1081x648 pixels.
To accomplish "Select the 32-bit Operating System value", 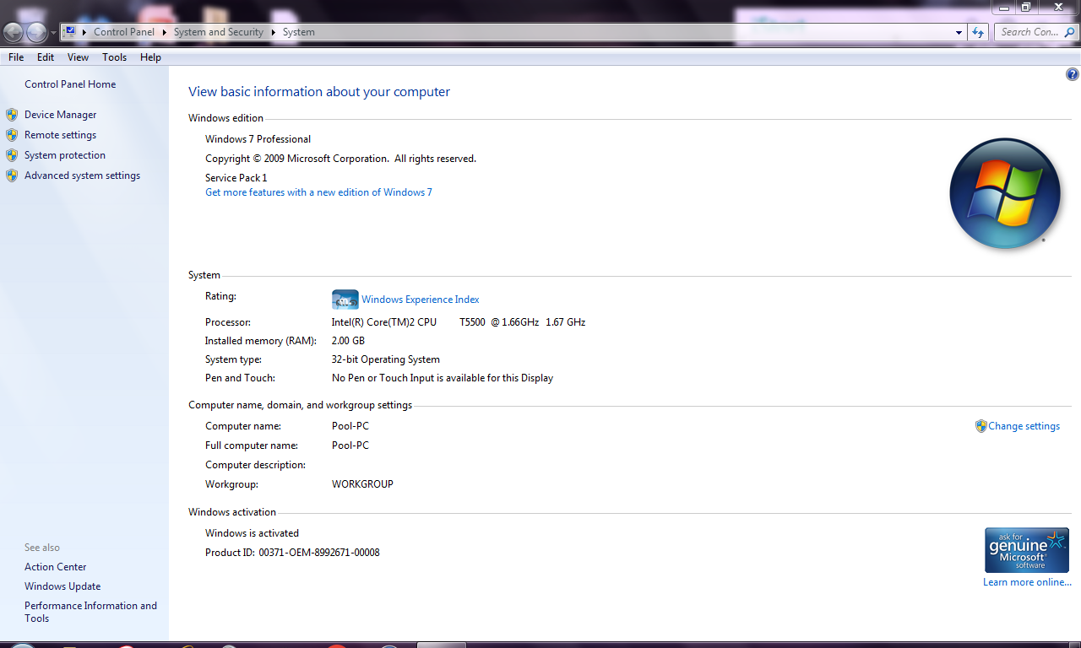I will click(x=386, y=359).
